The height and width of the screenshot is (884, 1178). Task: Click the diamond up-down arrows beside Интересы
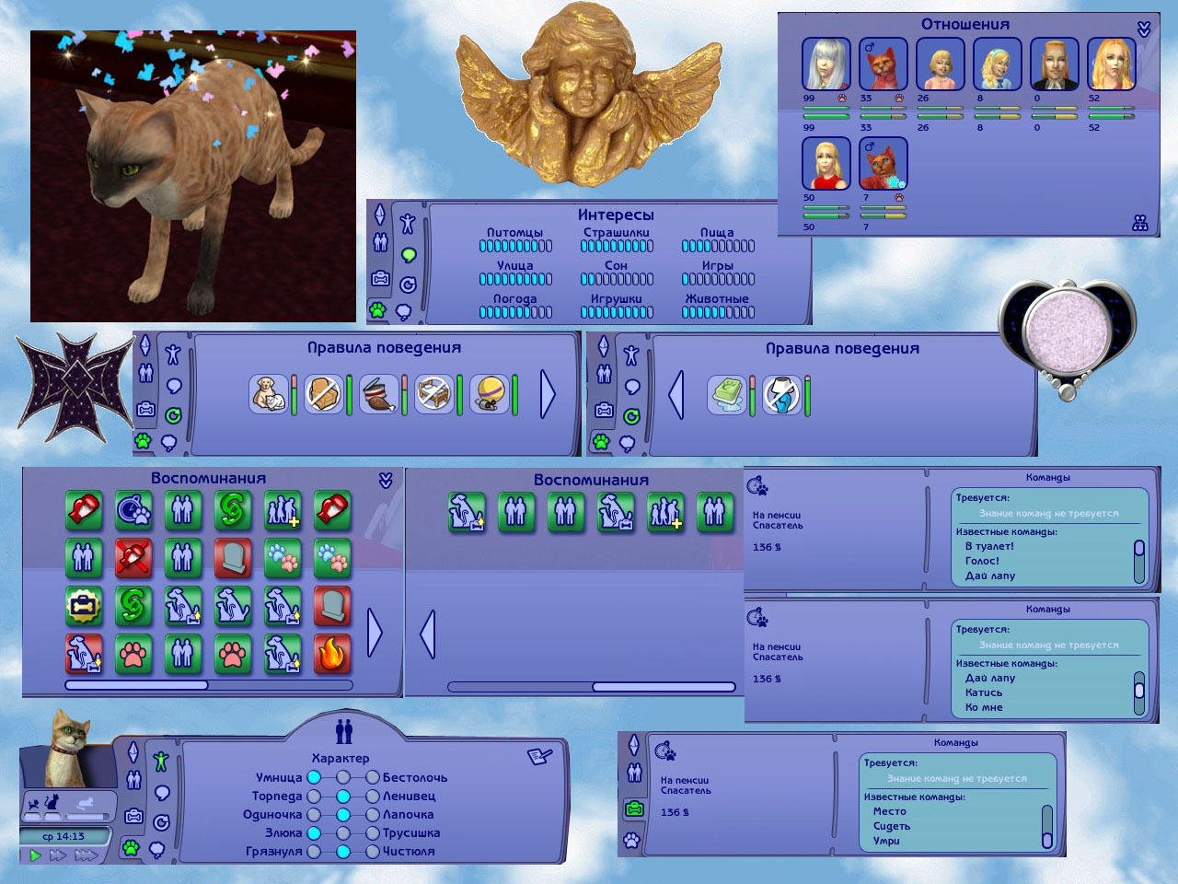(380, 215)
